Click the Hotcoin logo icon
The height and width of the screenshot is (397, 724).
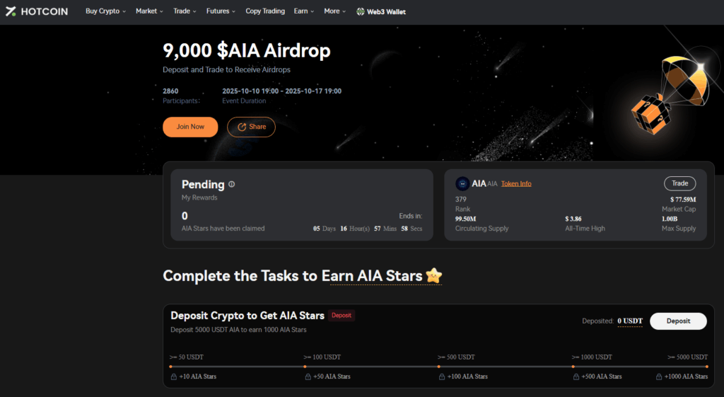pos(11,11)
